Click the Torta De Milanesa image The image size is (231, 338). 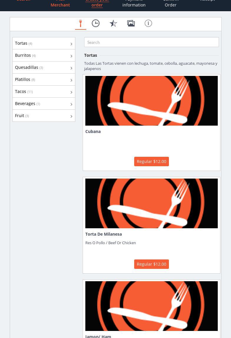coord(151,203)
